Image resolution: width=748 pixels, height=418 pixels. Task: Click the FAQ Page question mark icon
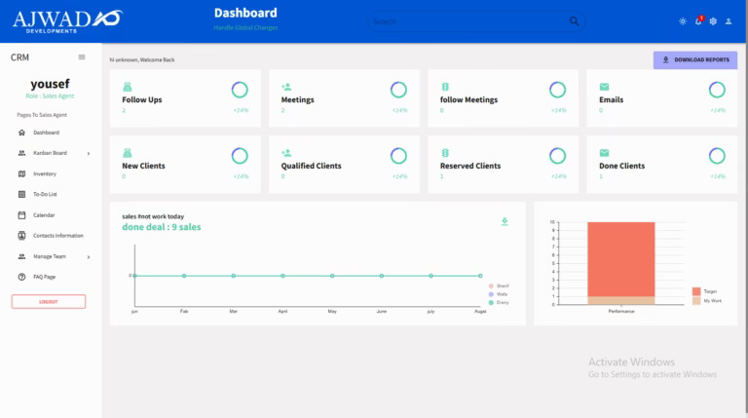pyautogui.click(x=21, y=277)
